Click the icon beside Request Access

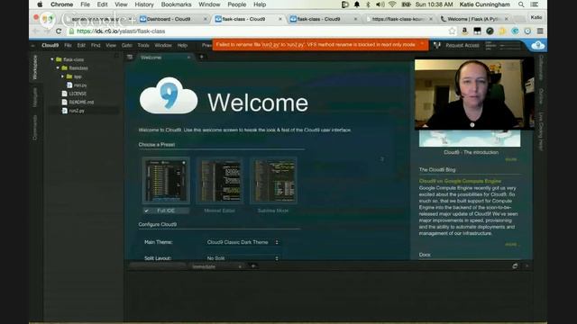click(437, 45)
